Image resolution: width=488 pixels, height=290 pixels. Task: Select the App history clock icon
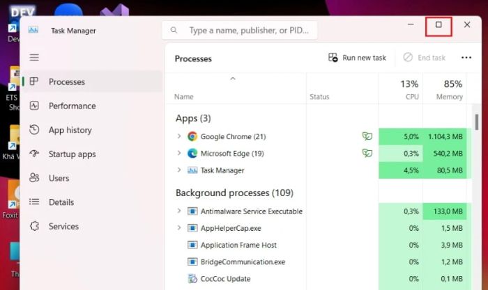(34, 130)
